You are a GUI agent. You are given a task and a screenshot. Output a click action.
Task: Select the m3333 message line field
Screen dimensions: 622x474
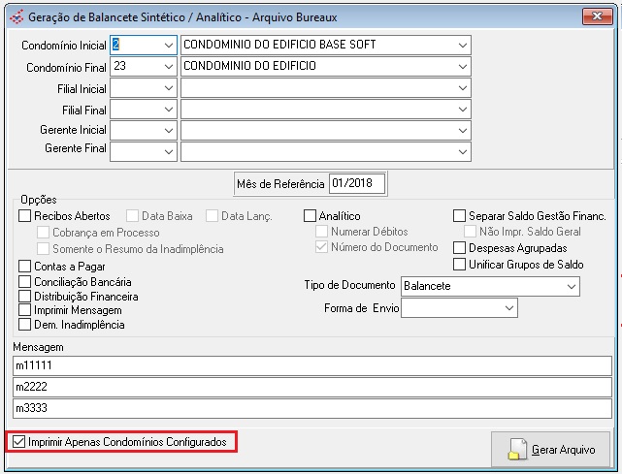click(x=311, y=408)
